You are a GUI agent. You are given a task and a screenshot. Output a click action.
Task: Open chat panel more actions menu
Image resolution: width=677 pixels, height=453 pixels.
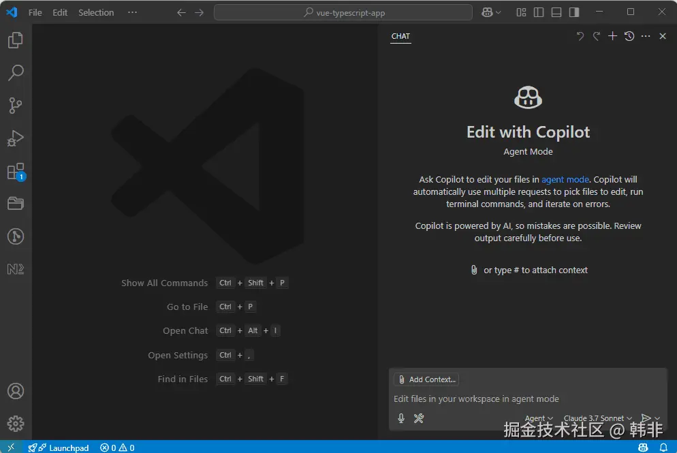point(646,36)
